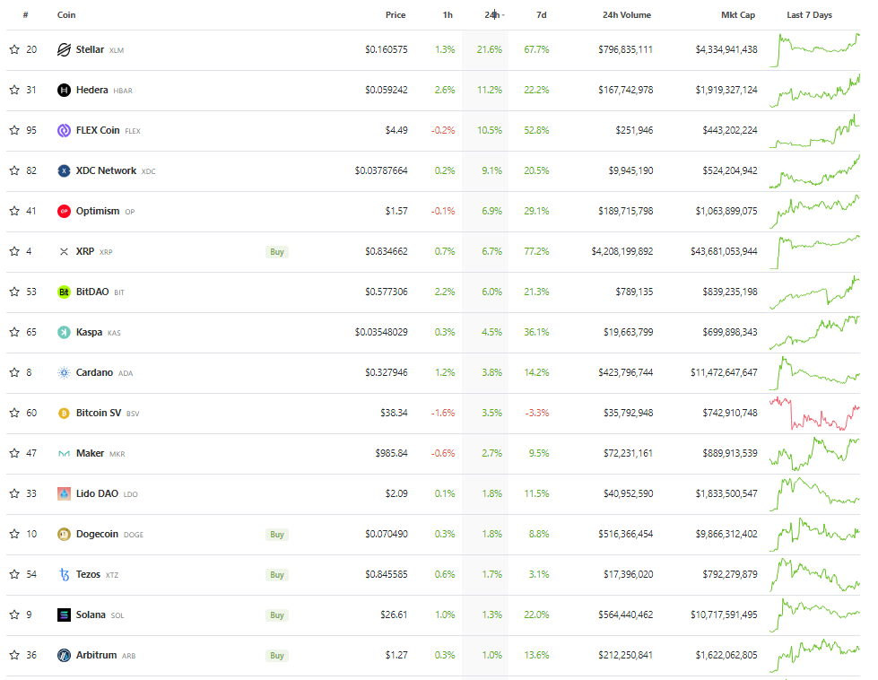Open the Lido DAO name link
The image size is (878, 680).
[97, 493]
